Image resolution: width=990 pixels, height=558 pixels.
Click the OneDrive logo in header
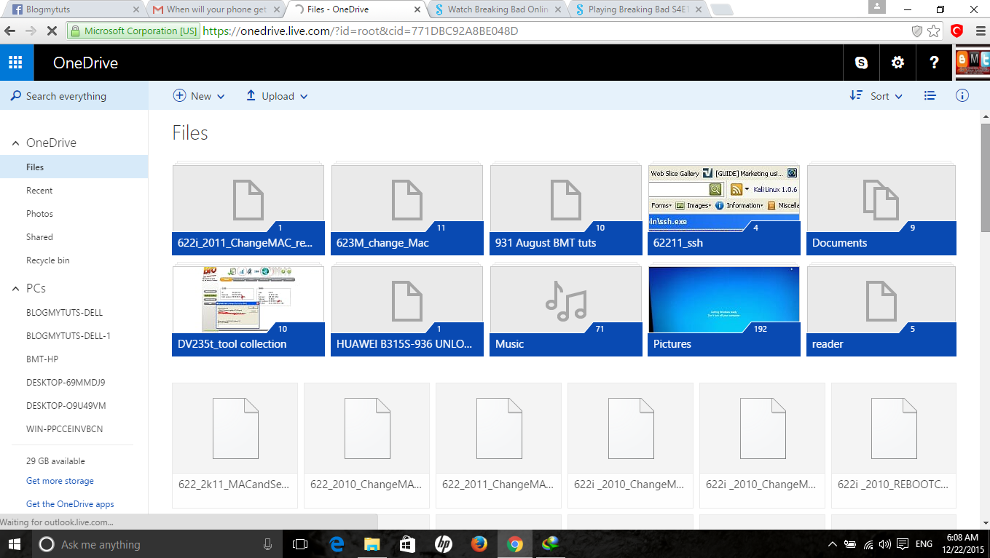(85, 63)
